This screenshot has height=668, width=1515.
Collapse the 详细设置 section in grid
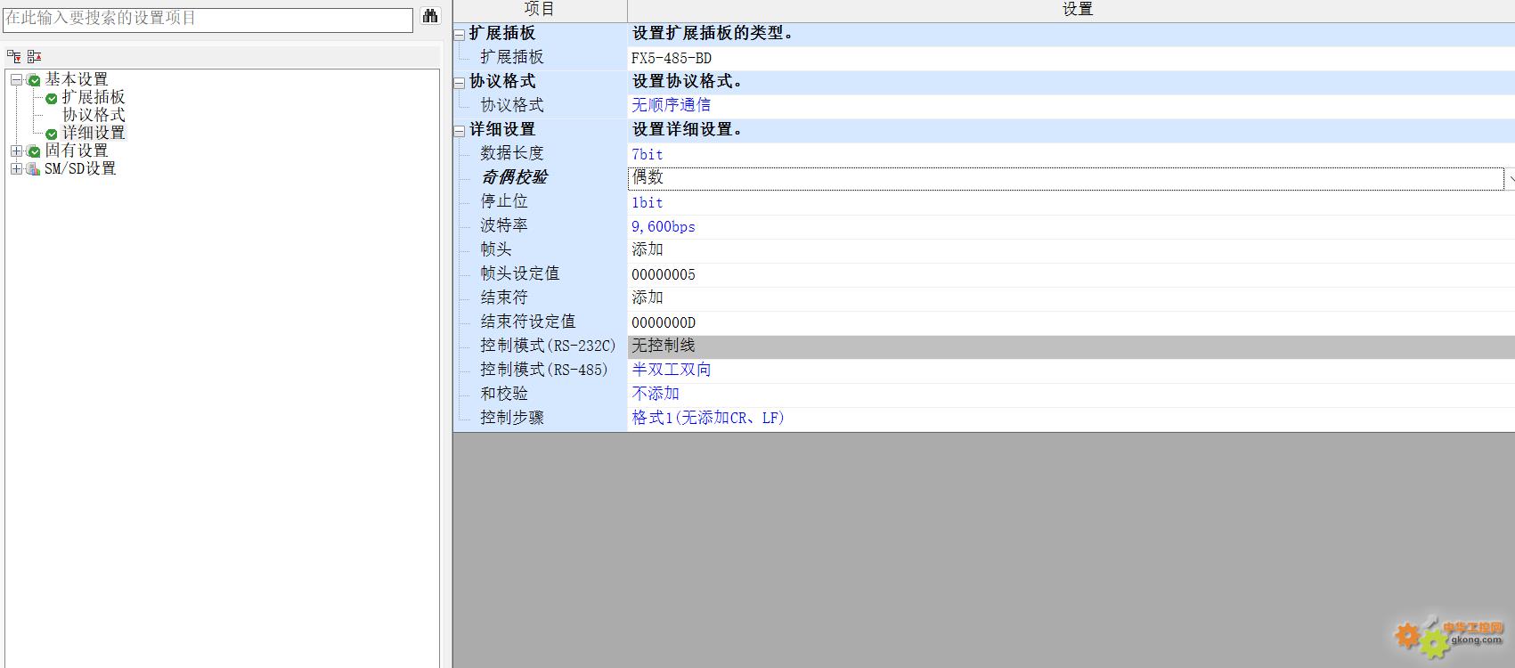click(x=460, y=130)
